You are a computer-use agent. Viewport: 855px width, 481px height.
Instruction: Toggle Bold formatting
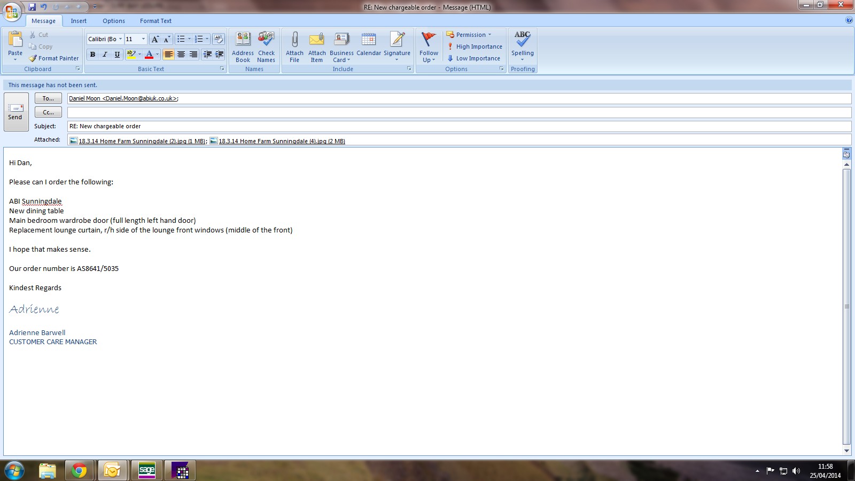pos(92,55)
